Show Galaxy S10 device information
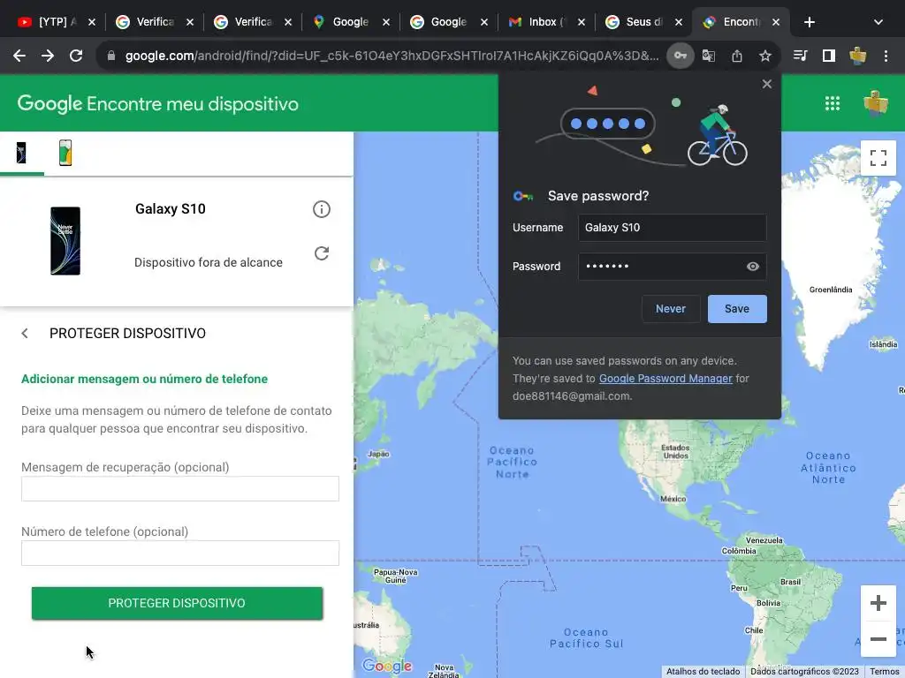 [x=322, y=208]
